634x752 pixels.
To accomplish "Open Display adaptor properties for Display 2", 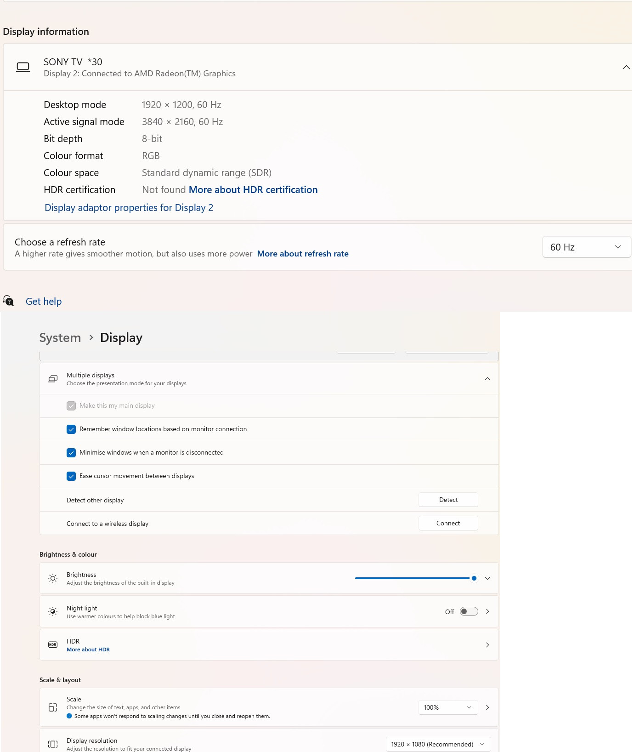I will 129,208.
